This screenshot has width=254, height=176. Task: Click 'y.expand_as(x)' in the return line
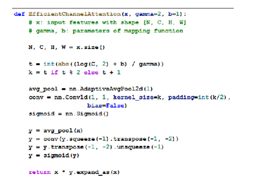point(94,172)
